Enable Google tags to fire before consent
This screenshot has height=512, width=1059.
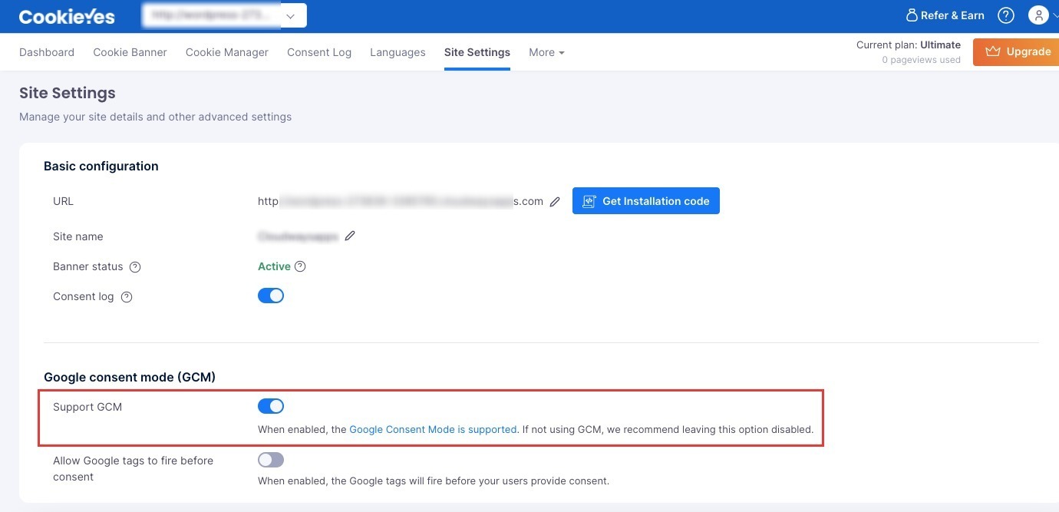click(270, 459)
